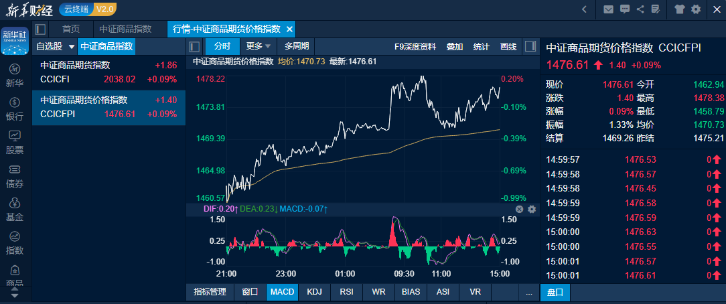Open MACD indicator settings gear icon
This screenshot has width=726, height=304.
point(532,210)
